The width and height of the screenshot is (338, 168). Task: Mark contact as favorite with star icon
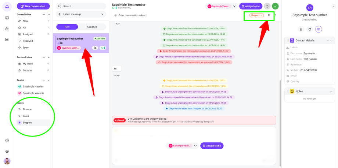(301, 29)
